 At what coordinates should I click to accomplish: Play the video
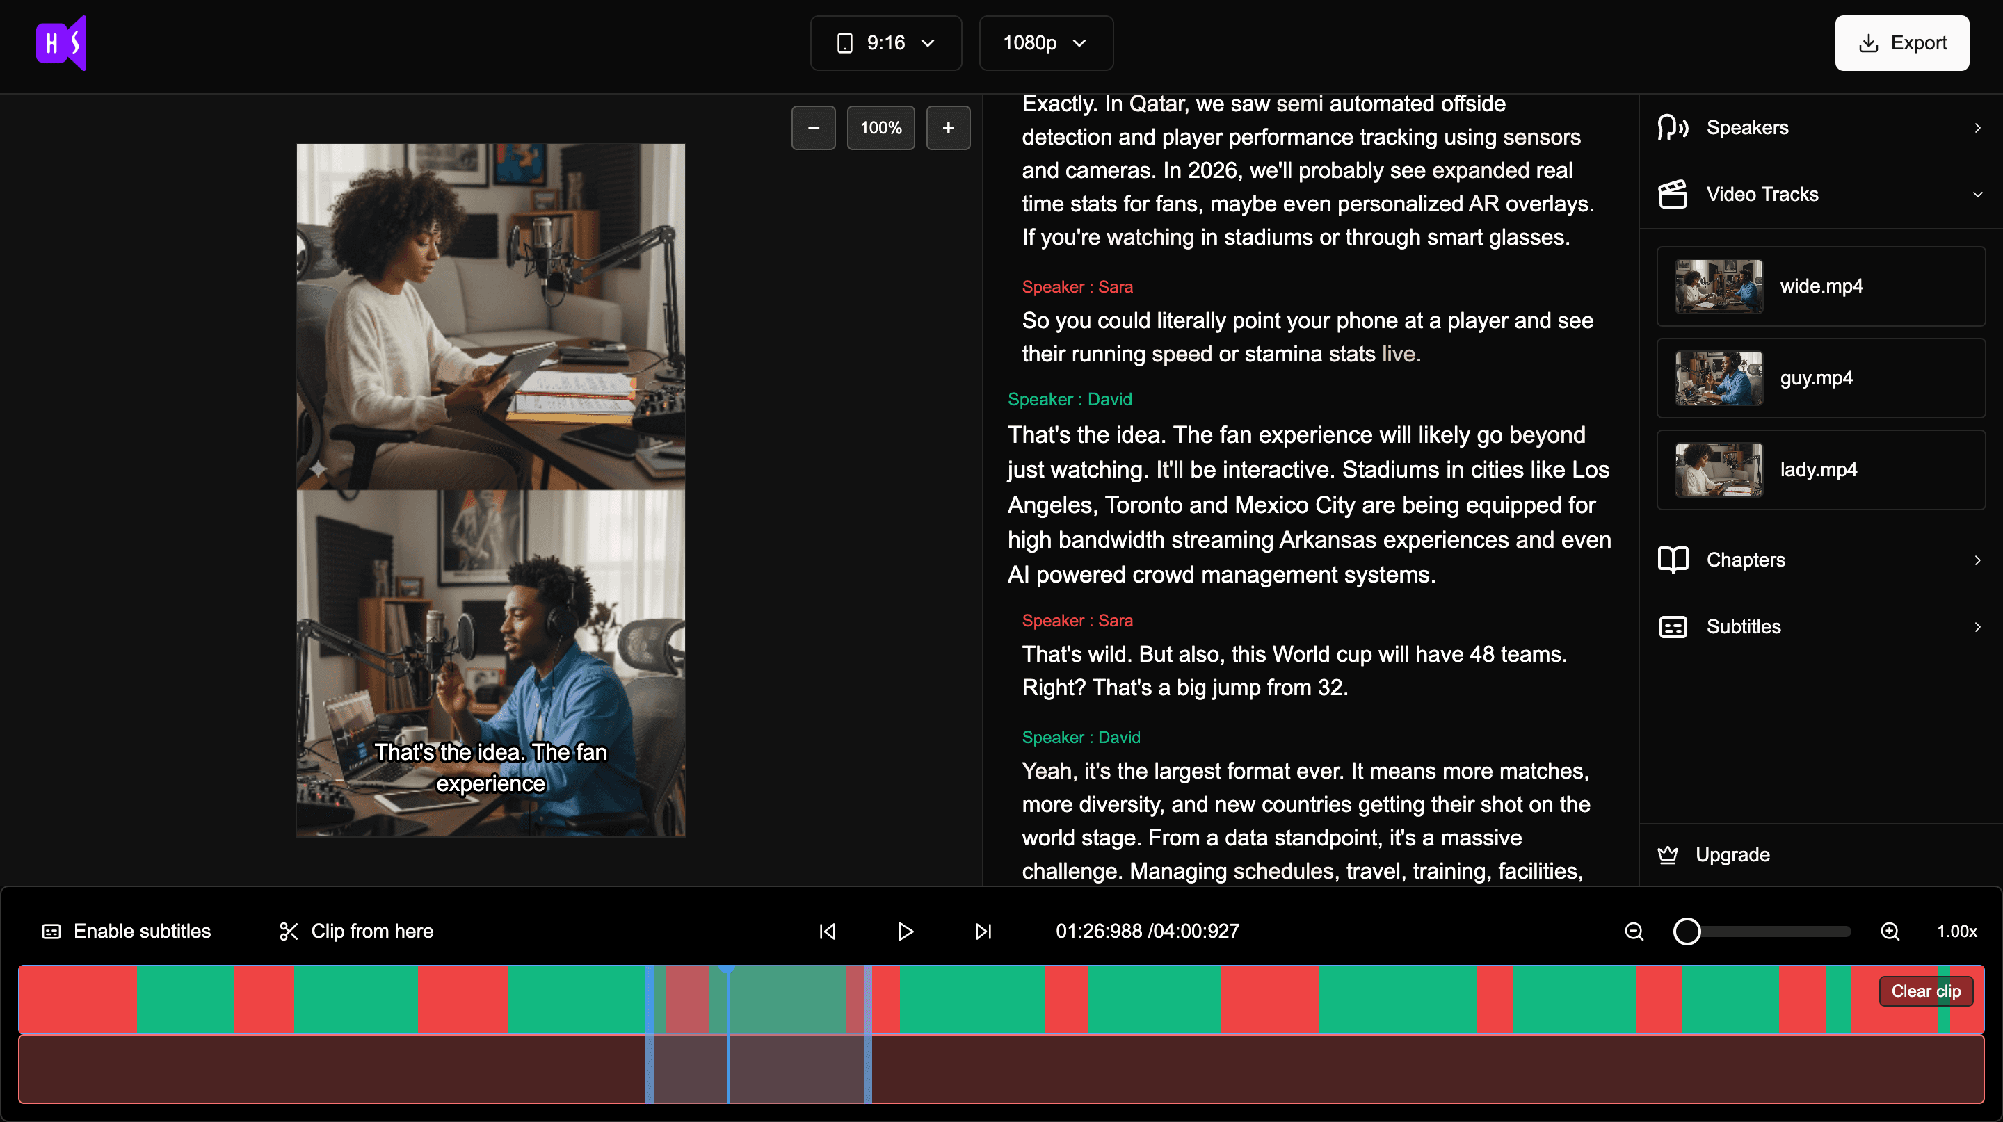pos(905,931)
